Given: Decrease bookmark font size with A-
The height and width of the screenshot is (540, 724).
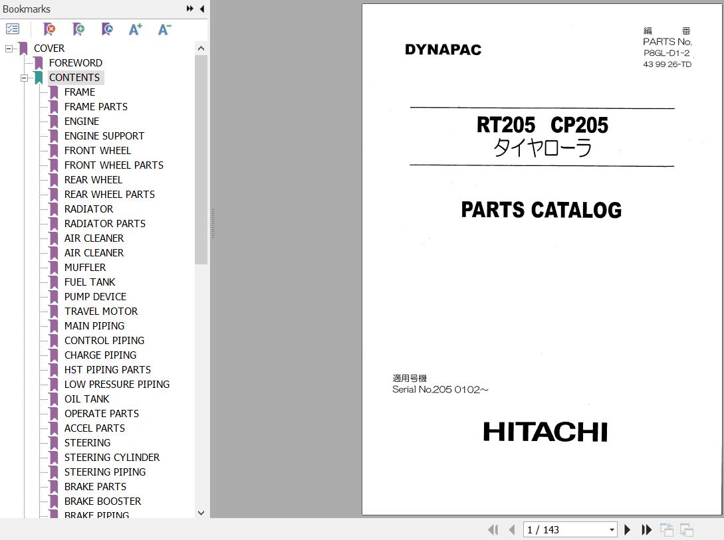Looking at the screenshot, I should click(164, 29).
